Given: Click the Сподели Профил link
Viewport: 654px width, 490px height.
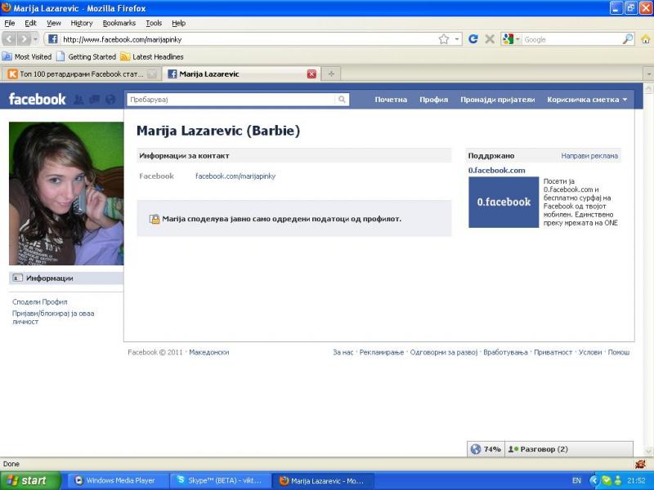Looking at the screenshot, I should pyautogui.click(x=39, y=301).
